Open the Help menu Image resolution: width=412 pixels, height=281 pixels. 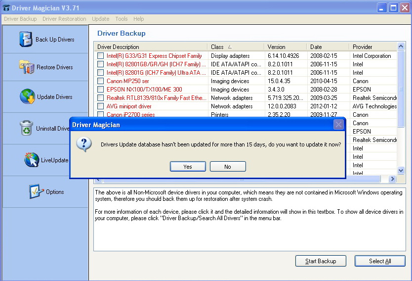click(138, 19)
